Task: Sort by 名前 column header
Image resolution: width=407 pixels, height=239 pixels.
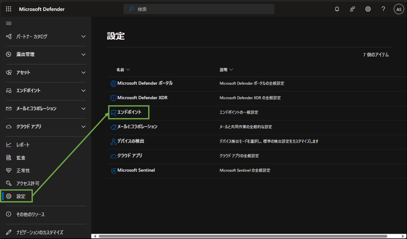Action: click(x=123, y=69)
